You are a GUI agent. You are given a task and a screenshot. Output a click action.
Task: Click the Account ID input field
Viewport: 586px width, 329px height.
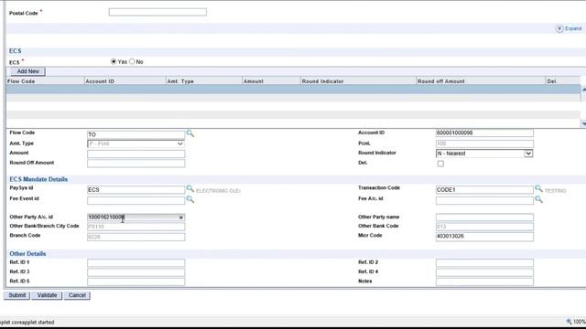(x=484, y=133)
